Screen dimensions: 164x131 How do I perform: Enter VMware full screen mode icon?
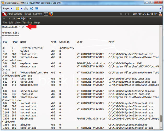click(x=31, y=9)
